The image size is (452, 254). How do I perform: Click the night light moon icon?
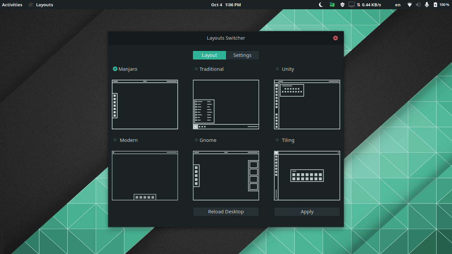point(321,5)
